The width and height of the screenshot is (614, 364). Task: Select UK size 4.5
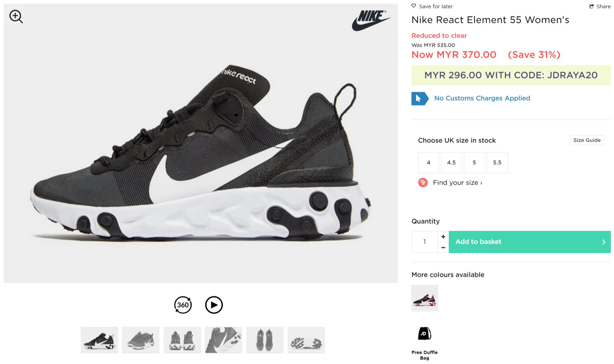[x=451, y=162]
